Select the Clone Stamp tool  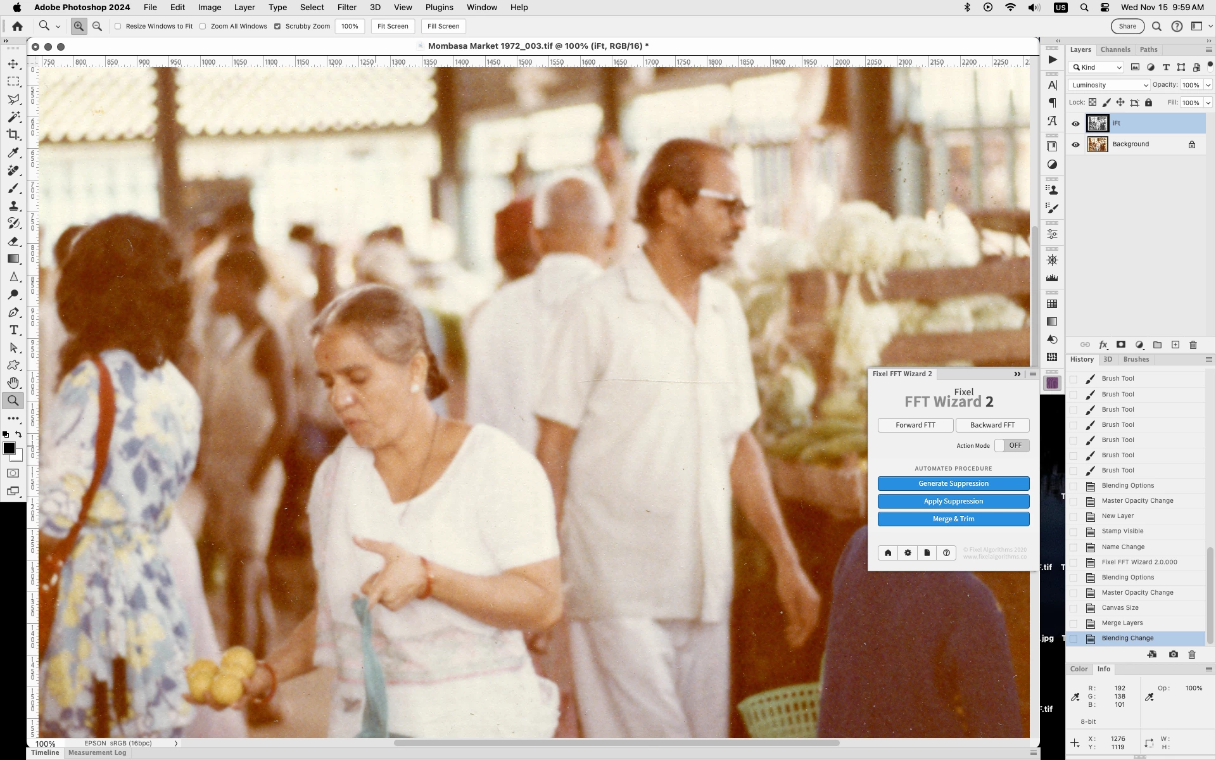click(13, 206)
